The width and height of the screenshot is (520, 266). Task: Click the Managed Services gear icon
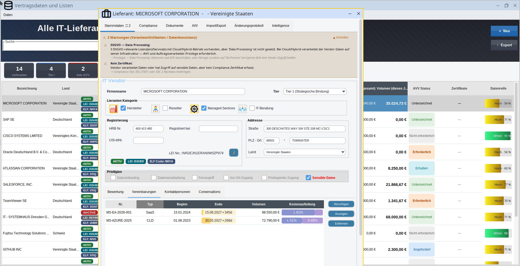pos(194,109)
